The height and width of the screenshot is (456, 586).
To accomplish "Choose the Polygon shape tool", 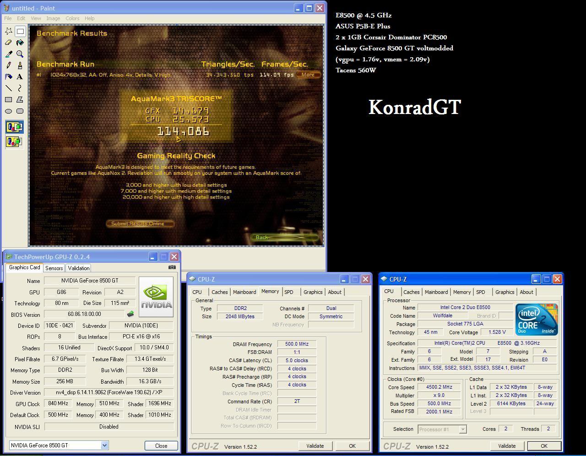I will [x=20, y=100].
